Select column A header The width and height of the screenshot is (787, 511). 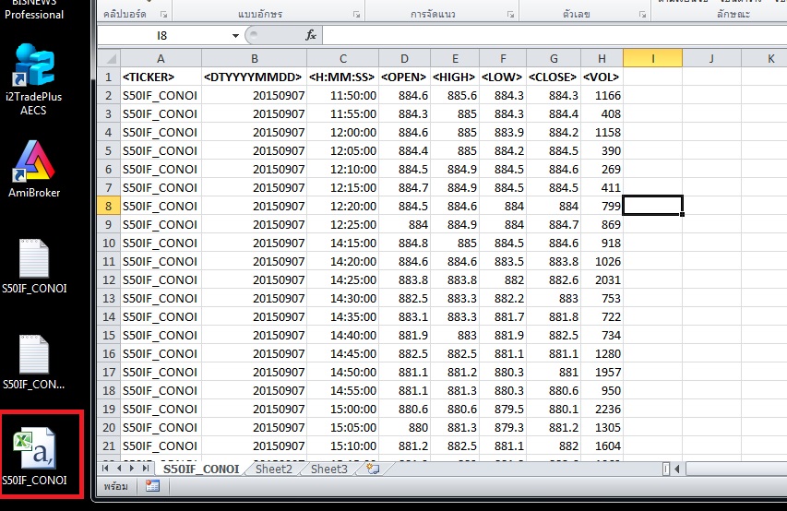[x=161, y=58]
